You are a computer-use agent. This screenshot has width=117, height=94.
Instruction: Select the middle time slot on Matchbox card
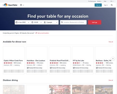point(37,71)
